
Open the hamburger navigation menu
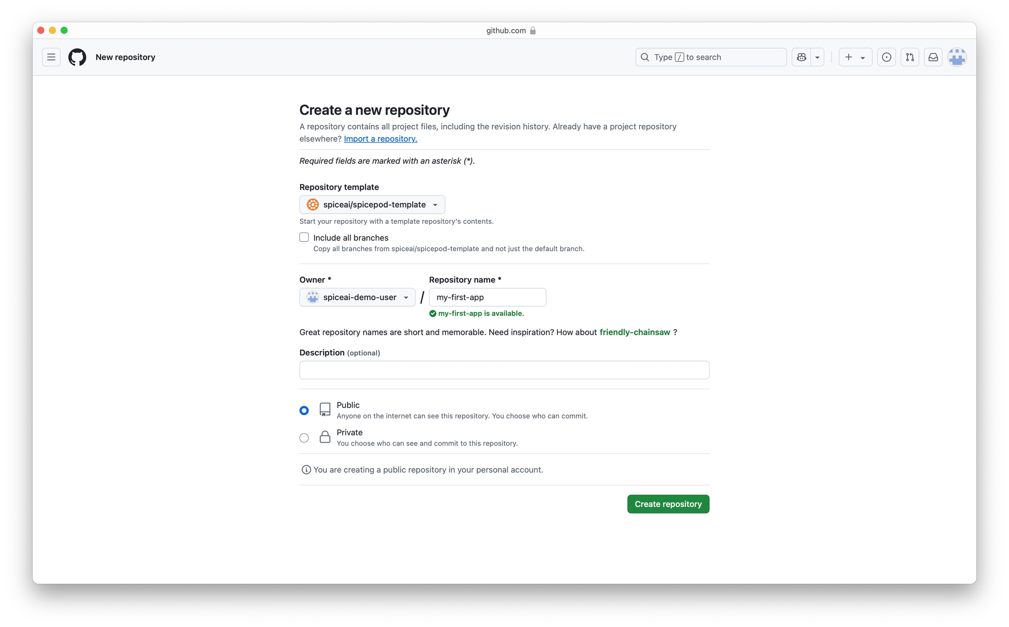51,57
